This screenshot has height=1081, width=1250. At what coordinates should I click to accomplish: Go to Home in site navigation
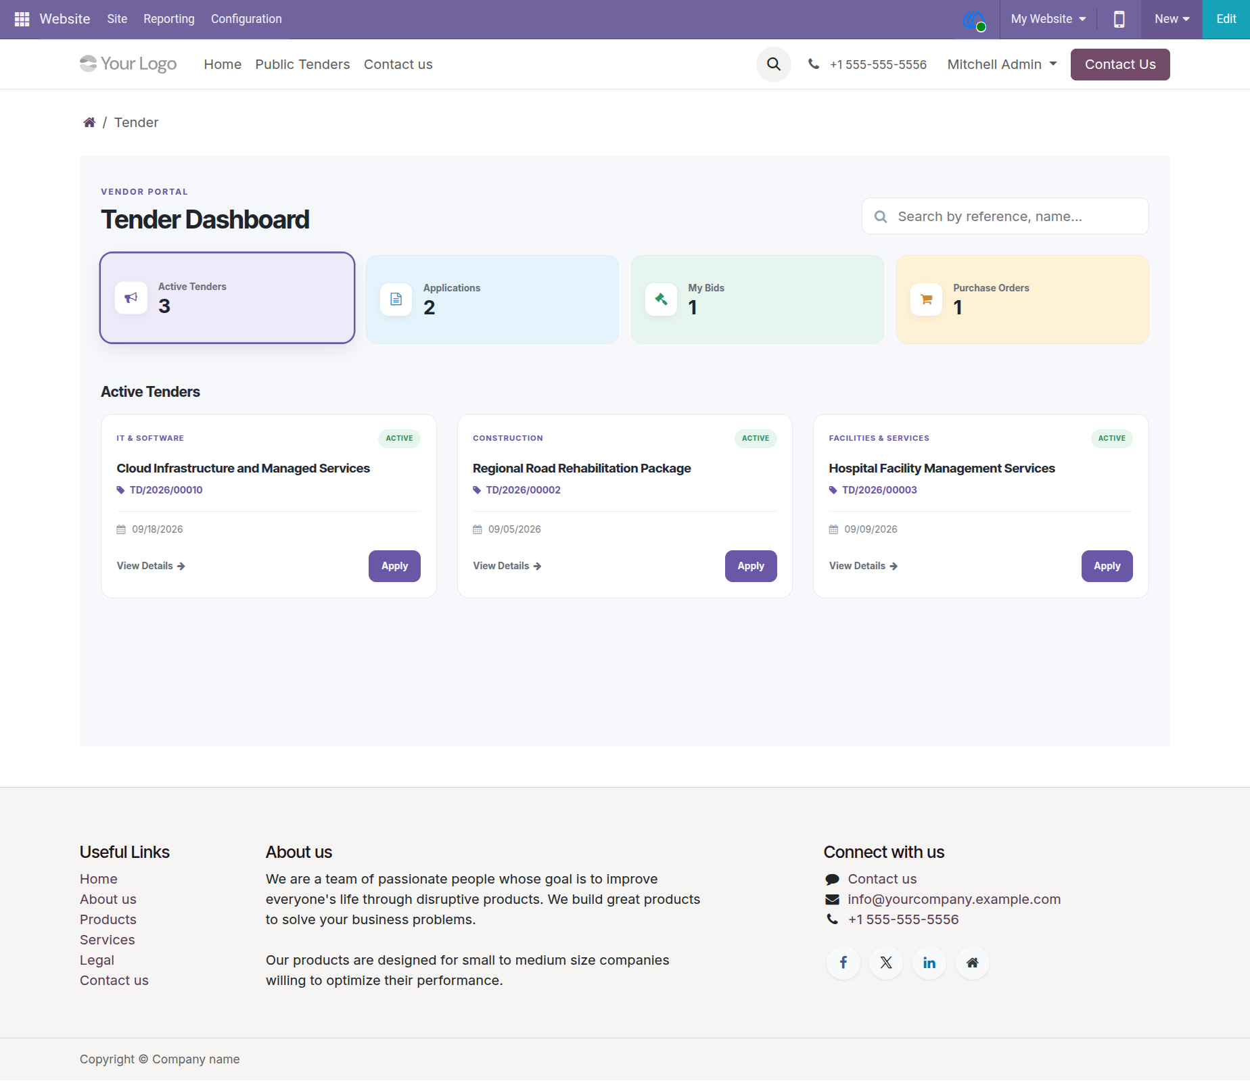click(223, 64)
